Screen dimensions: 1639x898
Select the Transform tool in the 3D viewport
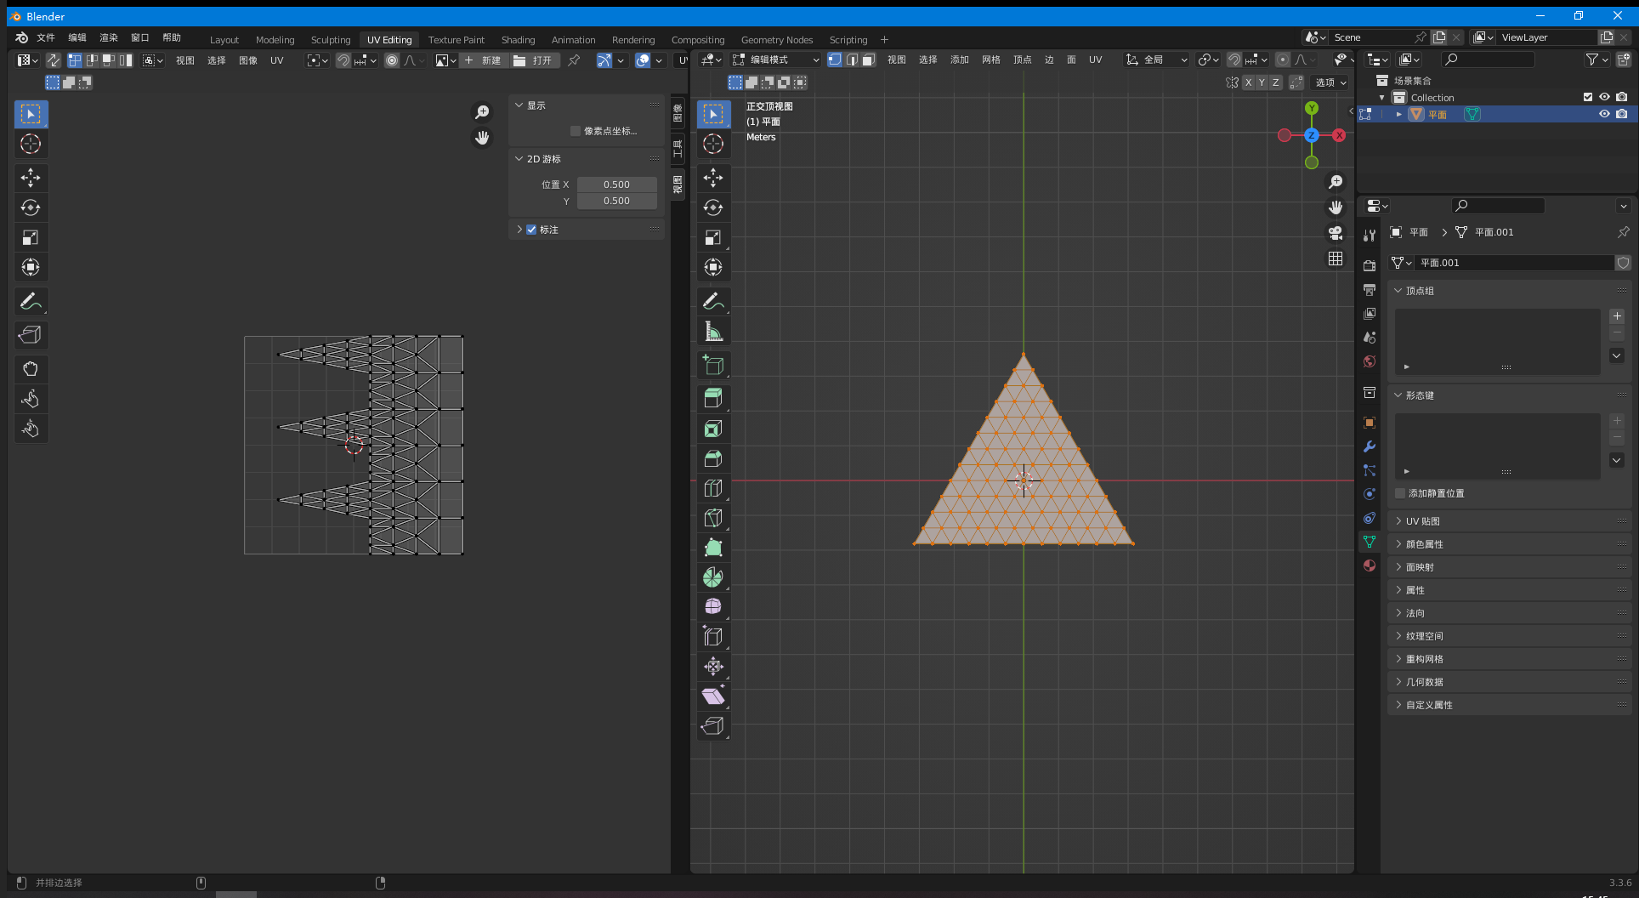[713, 267]
